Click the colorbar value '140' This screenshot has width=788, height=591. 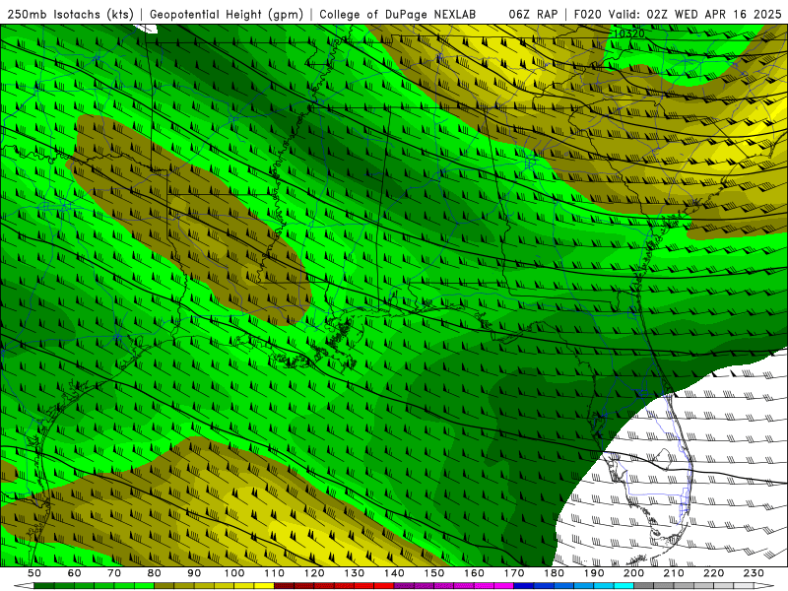[395, 573]
